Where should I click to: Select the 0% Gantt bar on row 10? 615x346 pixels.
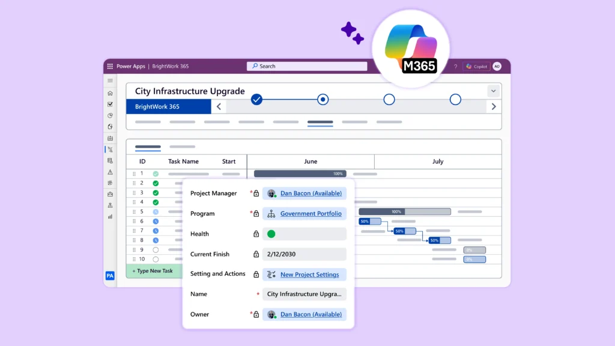pyautogui.click(x=474, y=259)
